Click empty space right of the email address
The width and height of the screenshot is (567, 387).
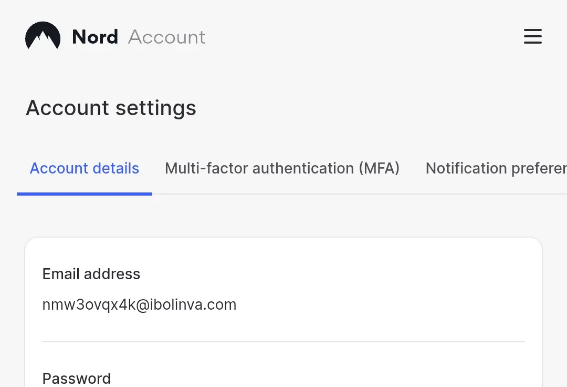380,305
